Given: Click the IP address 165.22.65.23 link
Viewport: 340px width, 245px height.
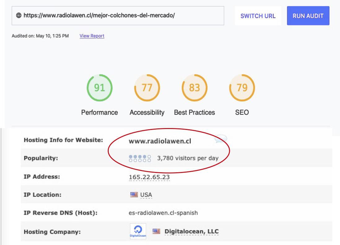Looking at the screenshot, I should click(x=149, y=177).
